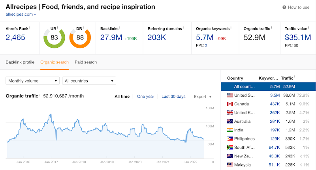Click the United Kingdom flag icon
This screenshot has height=170, width=316.
point(230,112)
